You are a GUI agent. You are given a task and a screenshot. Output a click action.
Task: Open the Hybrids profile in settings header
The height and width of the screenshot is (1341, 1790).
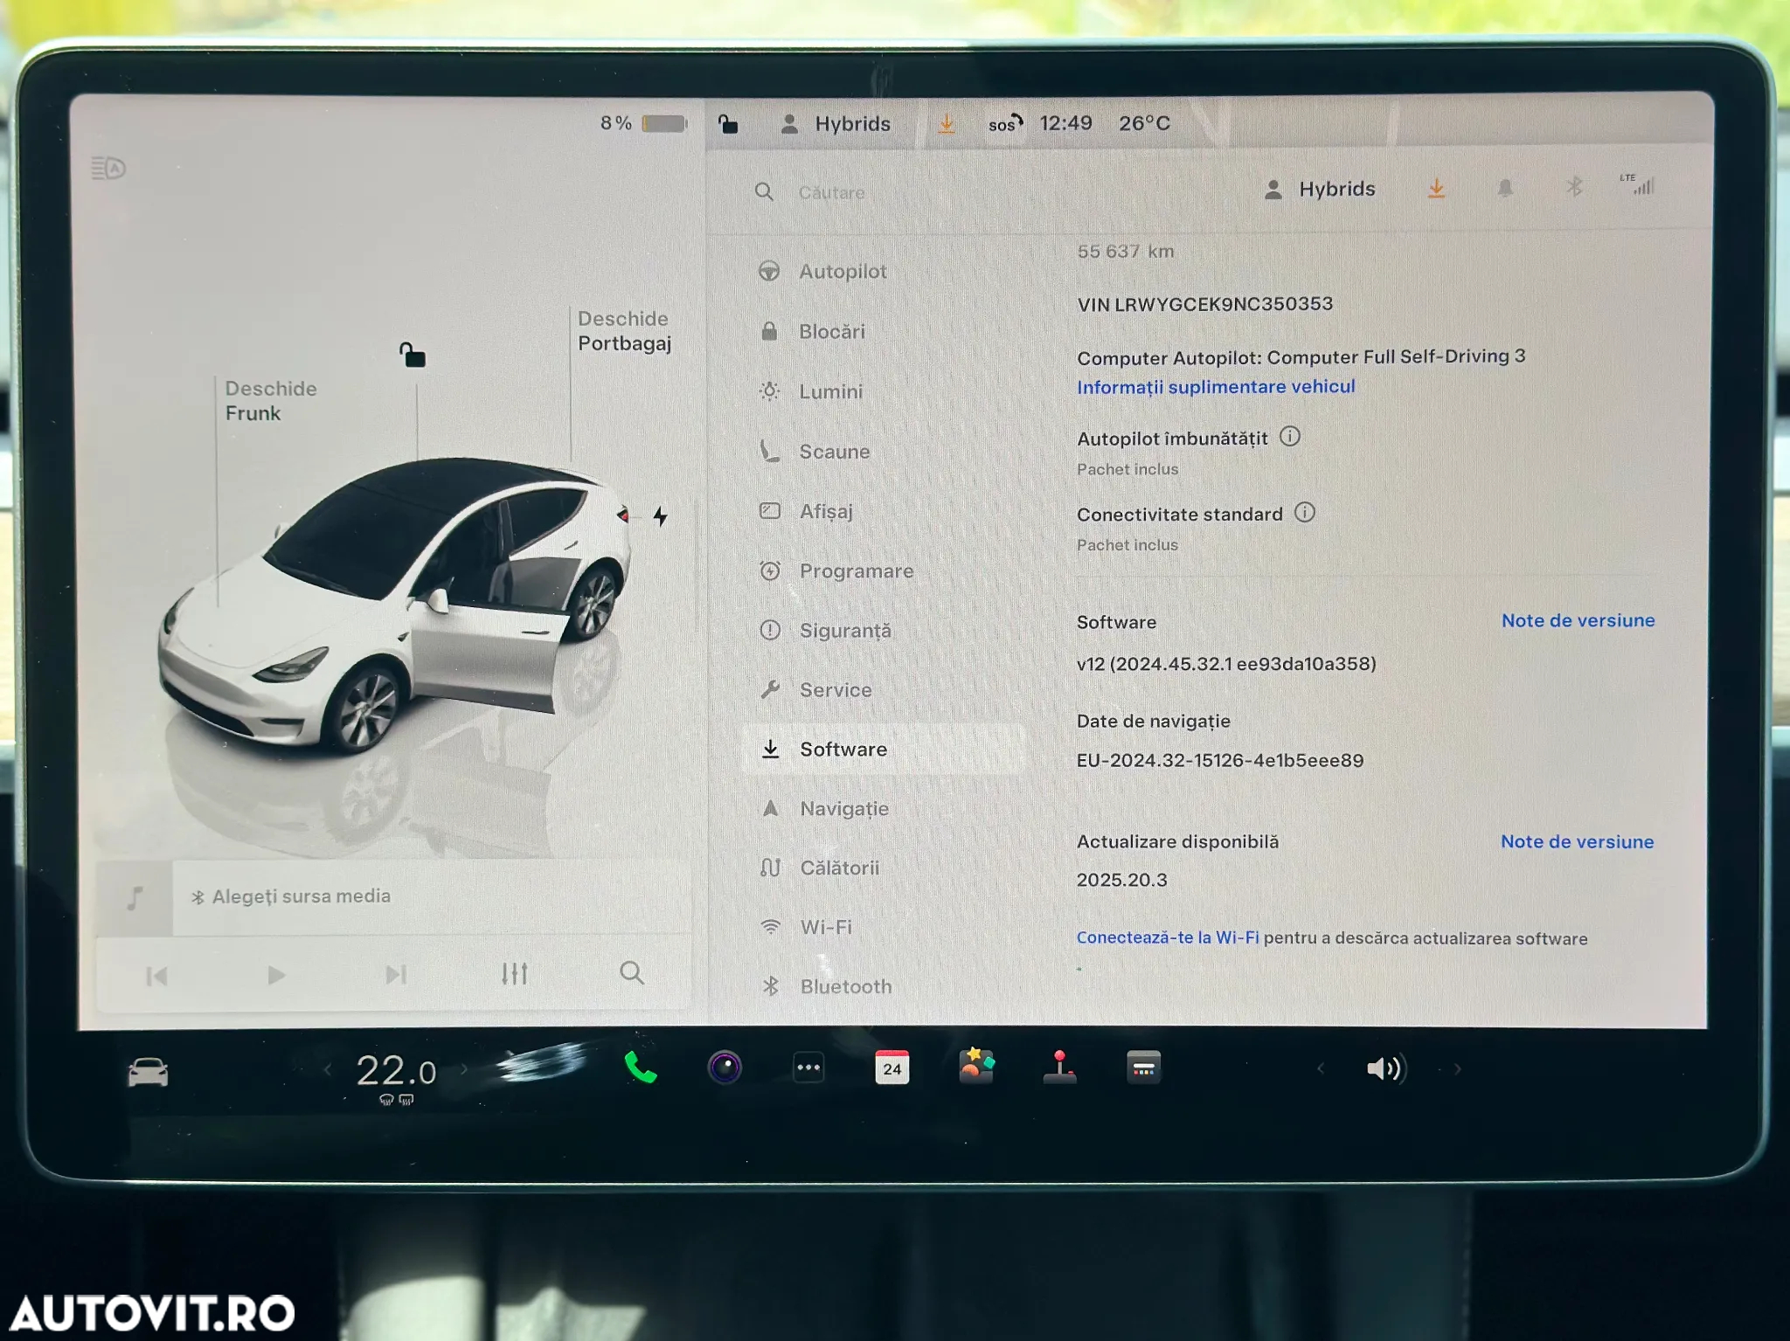[1320, 190]
